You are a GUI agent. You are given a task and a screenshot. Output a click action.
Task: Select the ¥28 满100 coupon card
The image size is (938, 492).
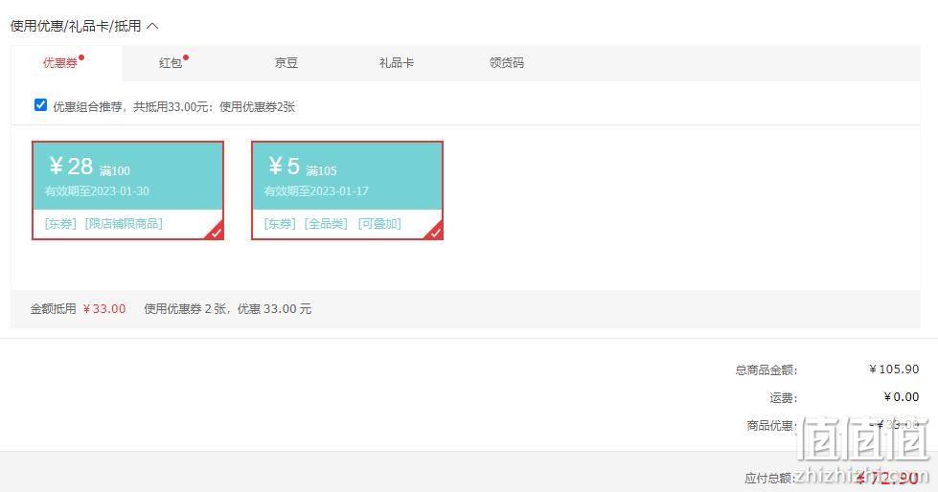[128, 190]
